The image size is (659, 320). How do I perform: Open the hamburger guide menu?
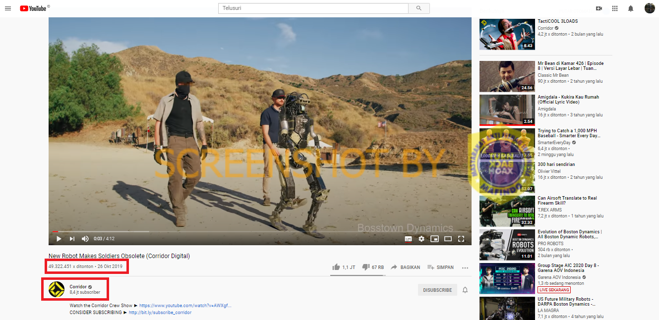pos(8,8)
